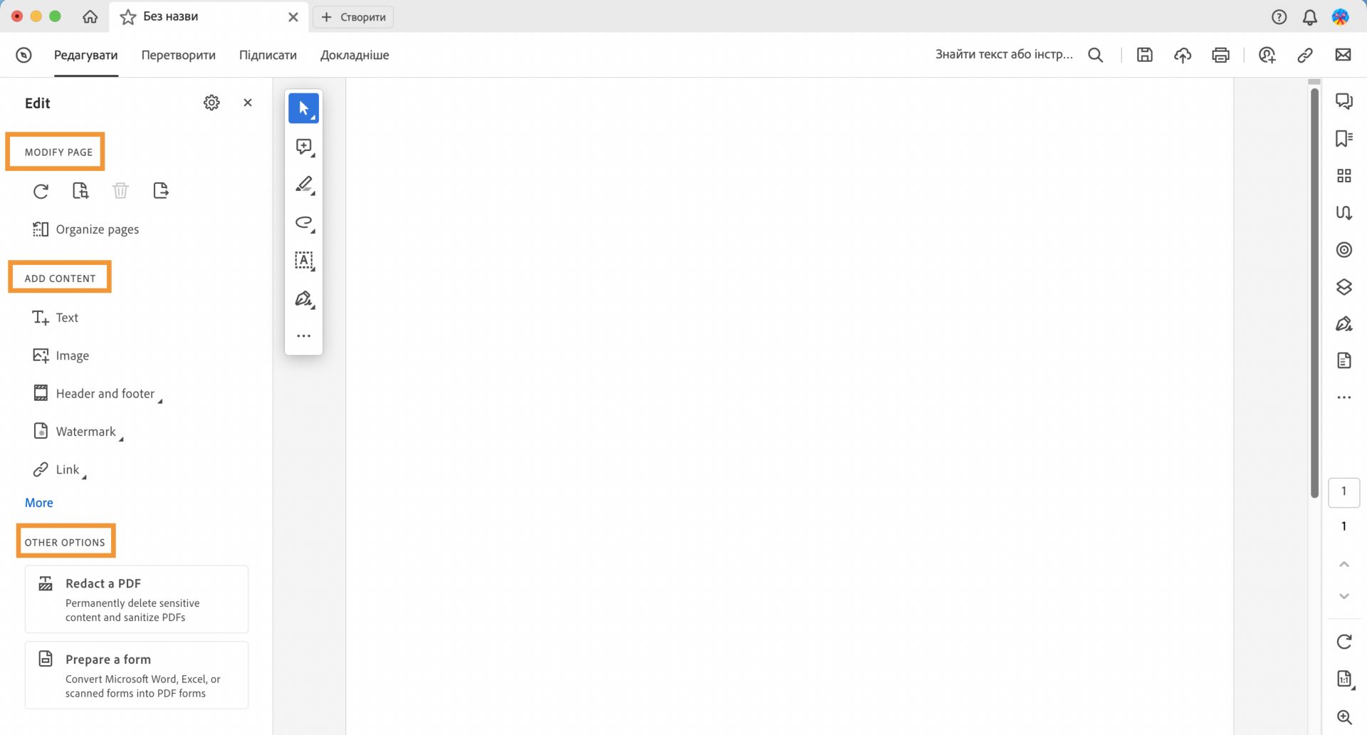Click the magnifier search icon
1367x735 pixels.
pos(1096,55)
